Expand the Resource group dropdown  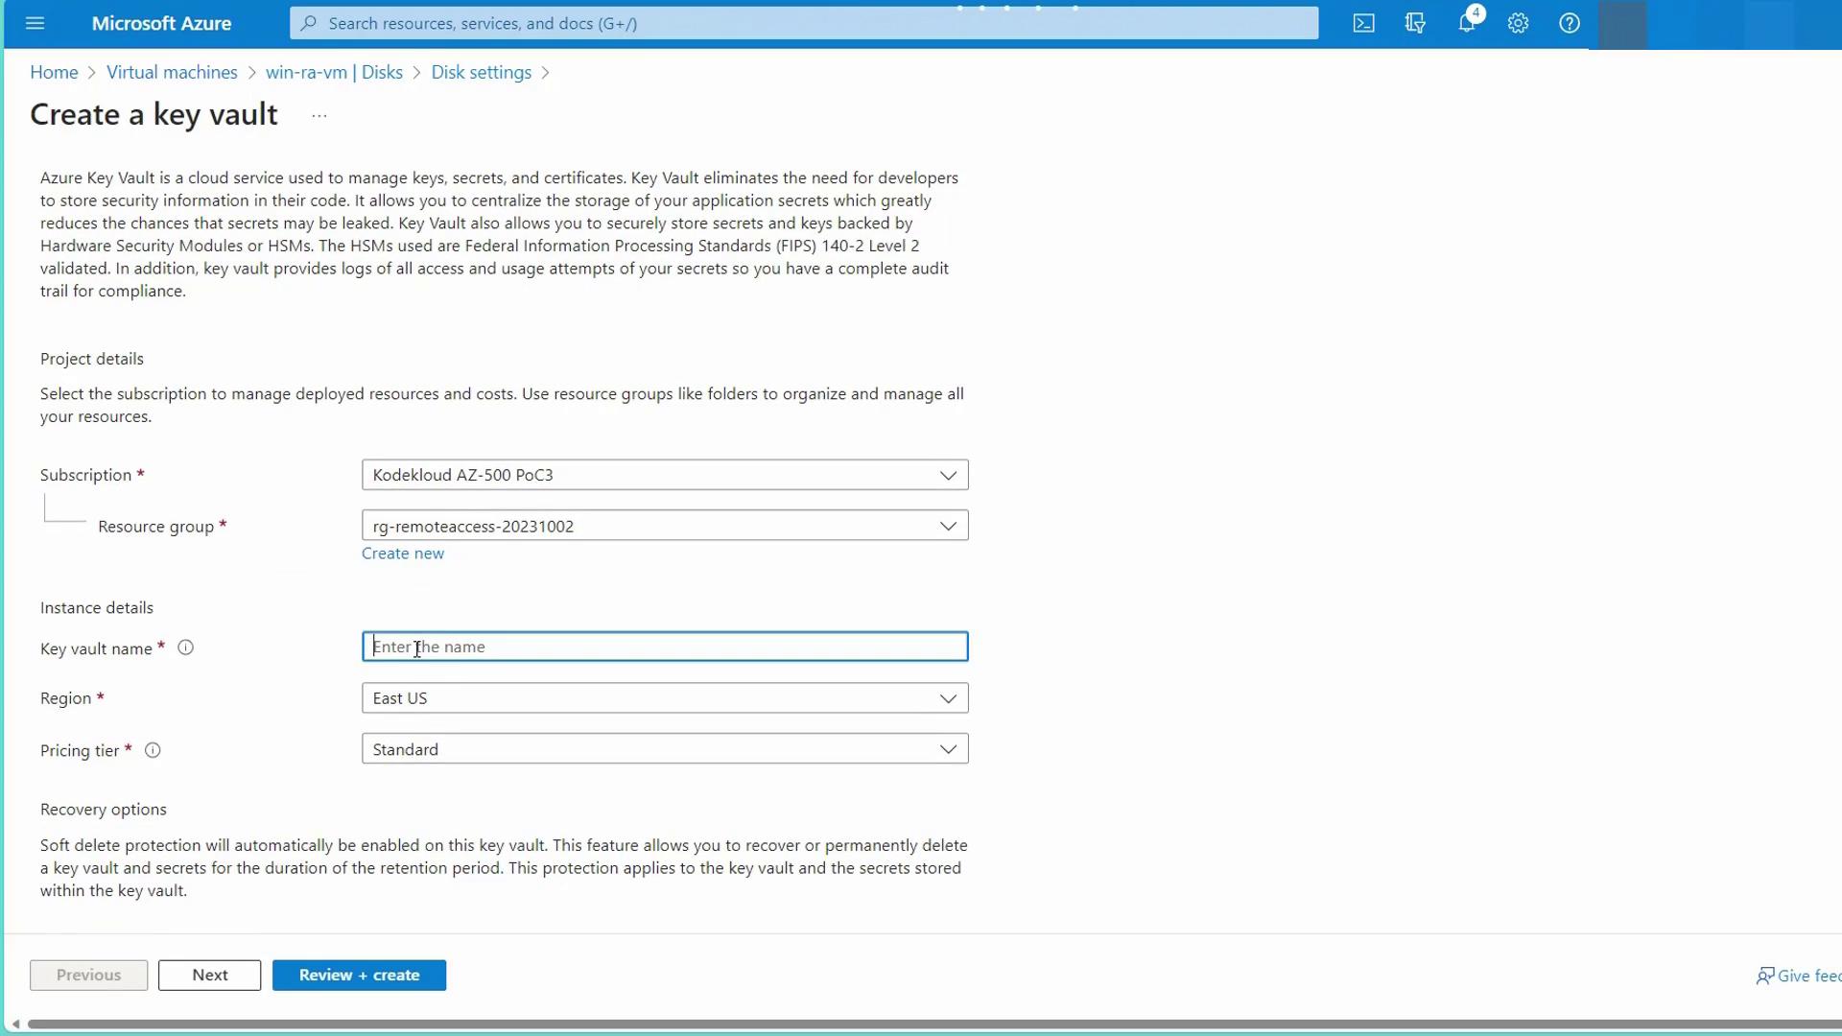click(x=664, y=526)
